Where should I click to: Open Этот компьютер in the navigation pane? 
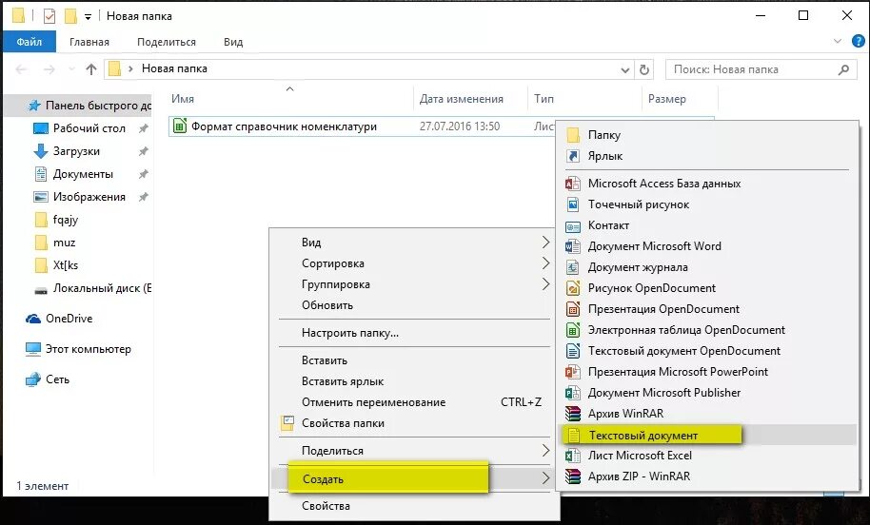point(88,349)
